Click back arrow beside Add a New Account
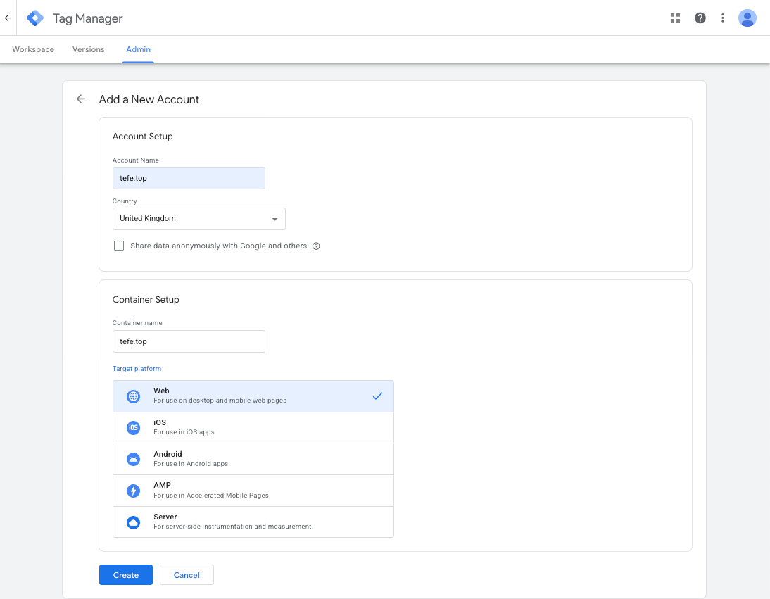This screenshot has width=770, height=599. point(81,99)
